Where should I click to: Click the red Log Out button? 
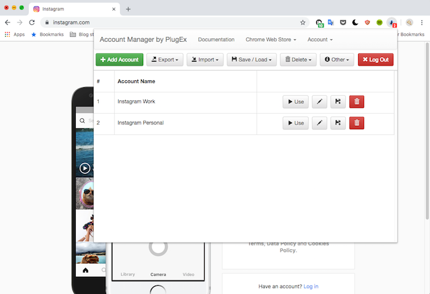coord(375,60)
